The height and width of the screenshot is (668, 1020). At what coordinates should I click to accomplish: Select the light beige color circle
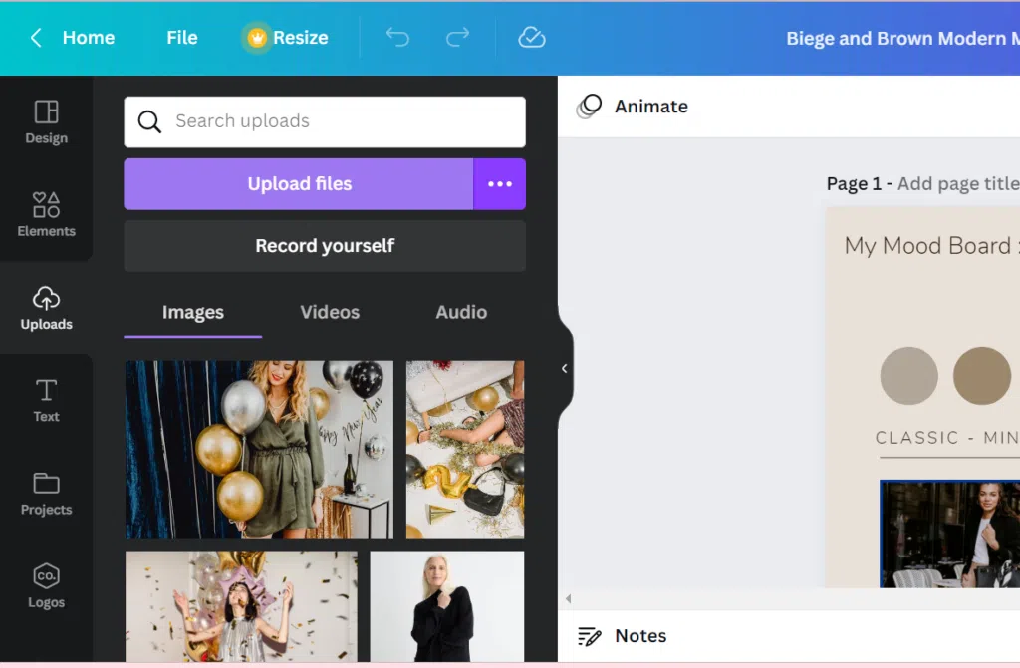click(x=908, y=376)
